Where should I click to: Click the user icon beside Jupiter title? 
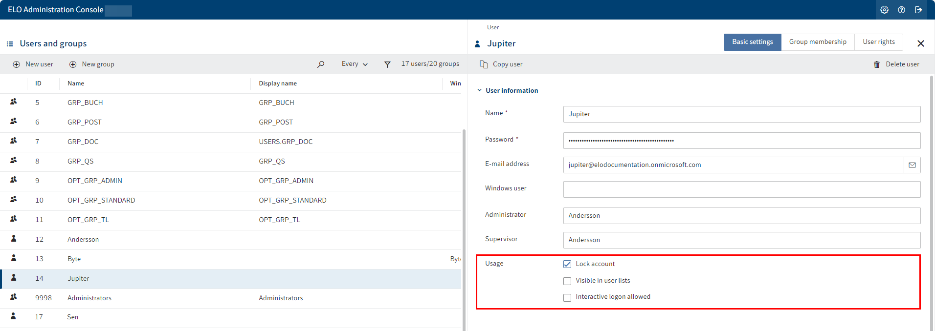coord(477,44)
